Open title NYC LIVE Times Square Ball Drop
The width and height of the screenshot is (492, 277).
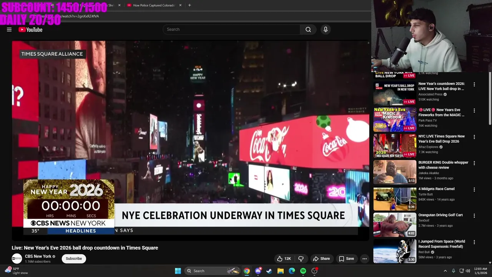[x=442, y=139]
